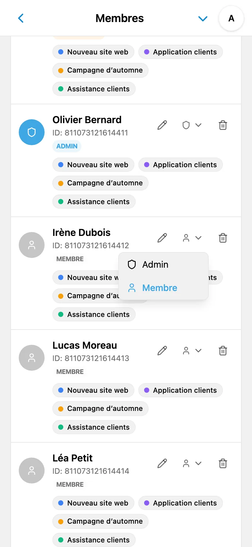The image size is (252, 547).
Task: Delete Lucas Moreau using trash icon
Action: click(x=223, y=351)
